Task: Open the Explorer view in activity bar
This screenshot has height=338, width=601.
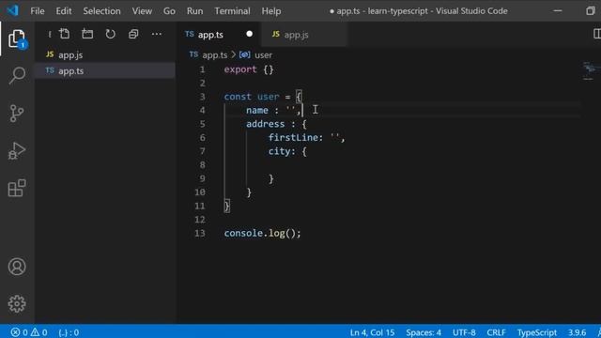Action: point(17,38)
